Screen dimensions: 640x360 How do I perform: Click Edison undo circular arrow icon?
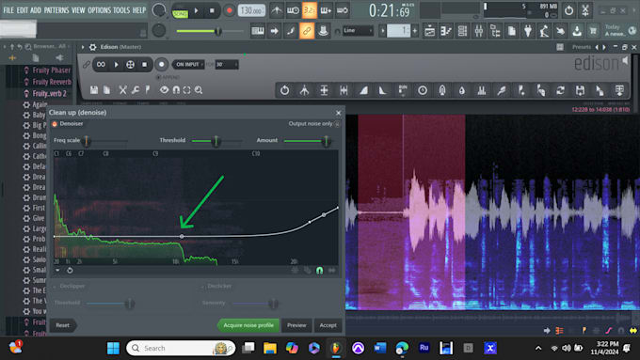coord(284,90)
